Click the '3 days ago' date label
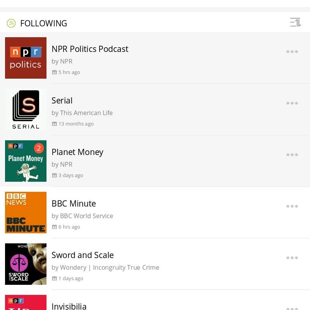This screenshot has width=310, height=310. click(71, 176)
